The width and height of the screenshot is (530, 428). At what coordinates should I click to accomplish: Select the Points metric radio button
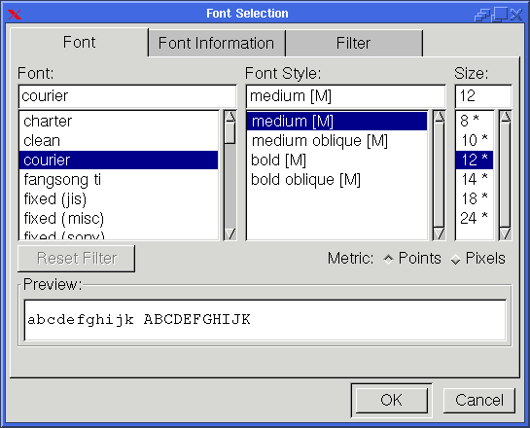coord(389,259)
